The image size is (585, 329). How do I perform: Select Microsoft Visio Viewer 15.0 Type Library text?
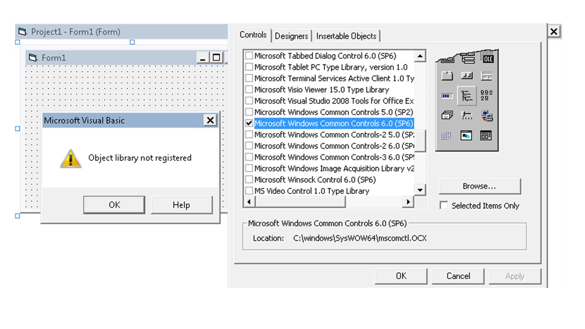[x=322, y=90]
